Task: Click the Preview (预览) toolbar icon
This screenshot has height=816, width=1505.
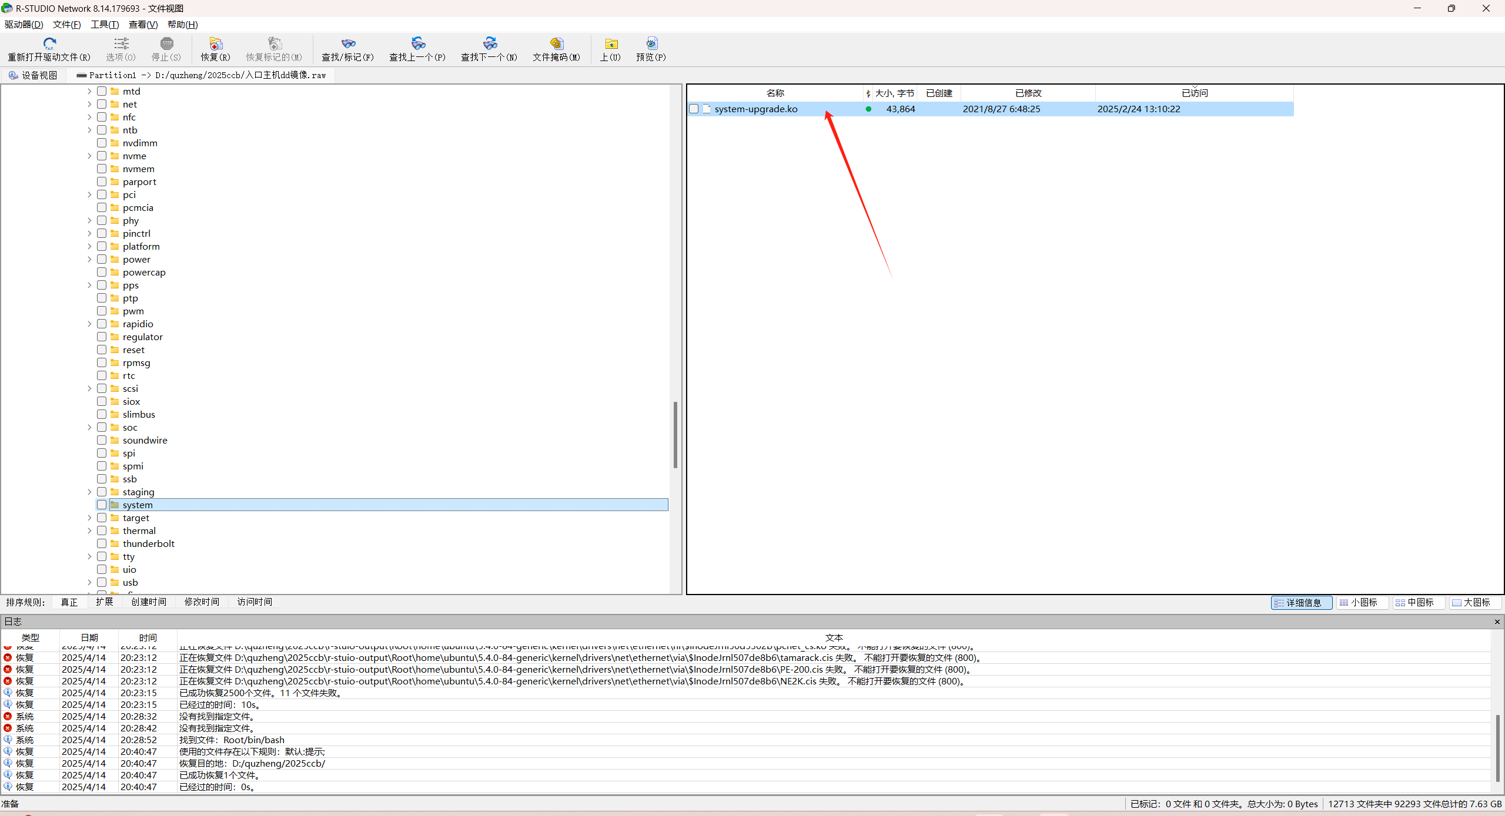Action: pyautogui.click(x=651, y=43)
